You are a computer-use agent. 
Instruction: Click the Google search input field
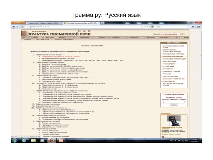coord(171,27)
